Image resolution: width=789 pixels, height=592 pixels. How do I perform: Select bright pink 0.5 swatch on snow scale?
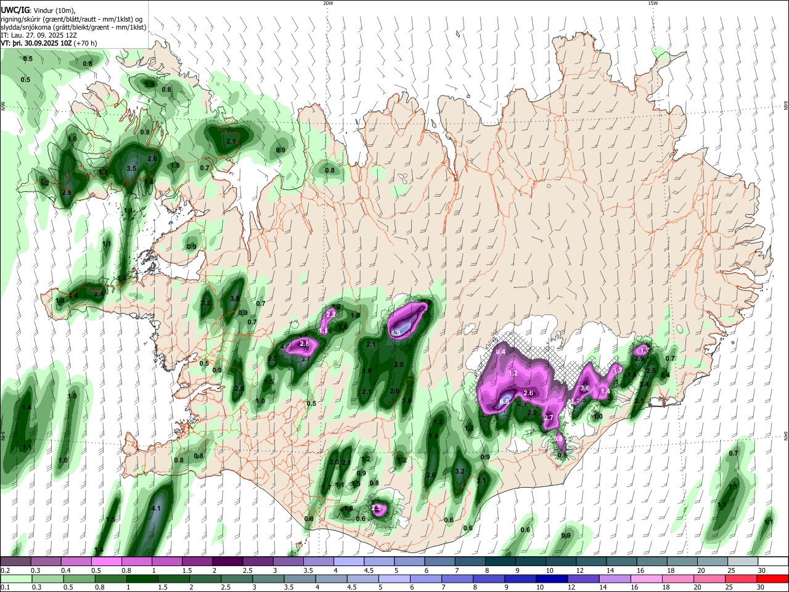point(106,561)
